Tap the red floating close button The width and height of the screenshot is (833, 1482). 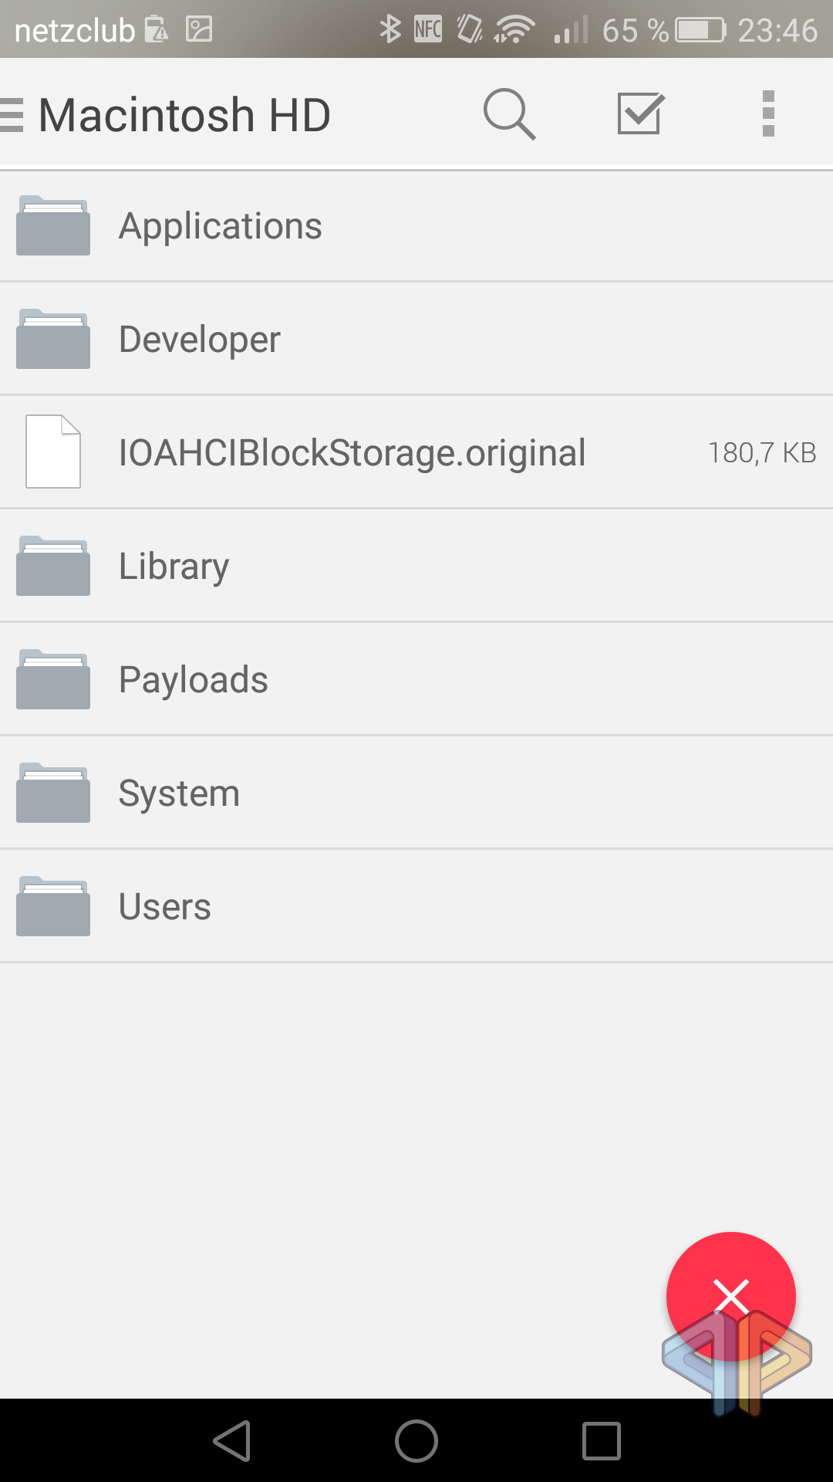tap(730, 1296)
